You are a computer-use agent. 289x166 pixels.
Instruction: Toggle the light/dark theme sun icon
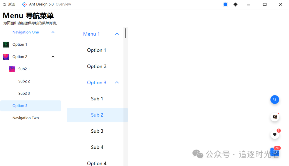(x=235, y=5)
